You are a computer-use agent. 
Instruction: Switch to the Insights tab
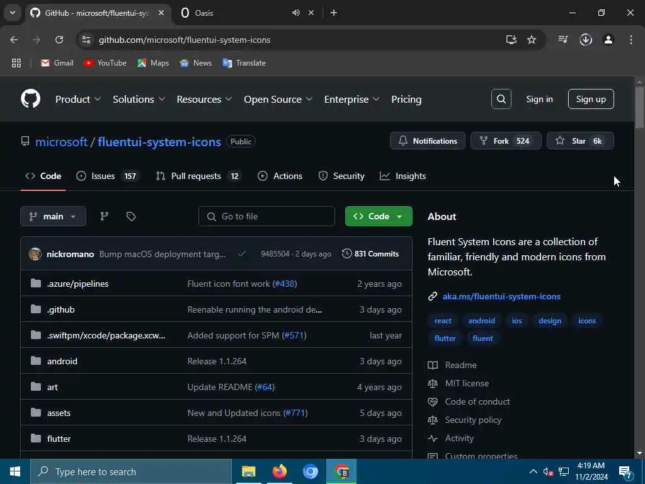tap(402, 176)
